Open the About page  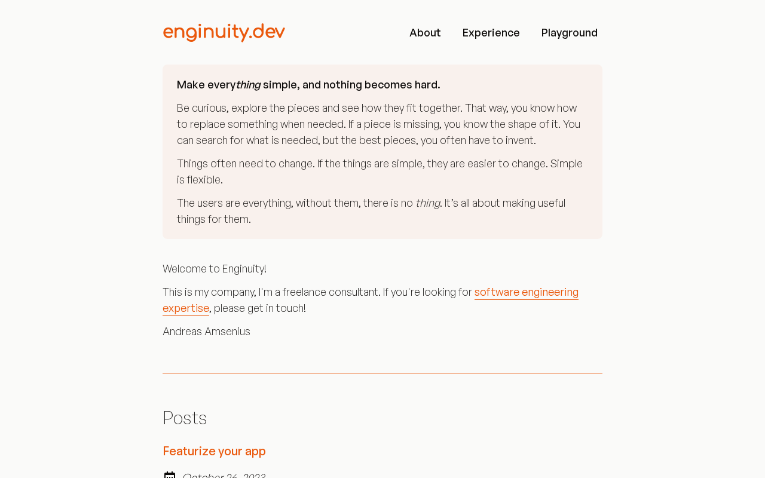(425, 33)
